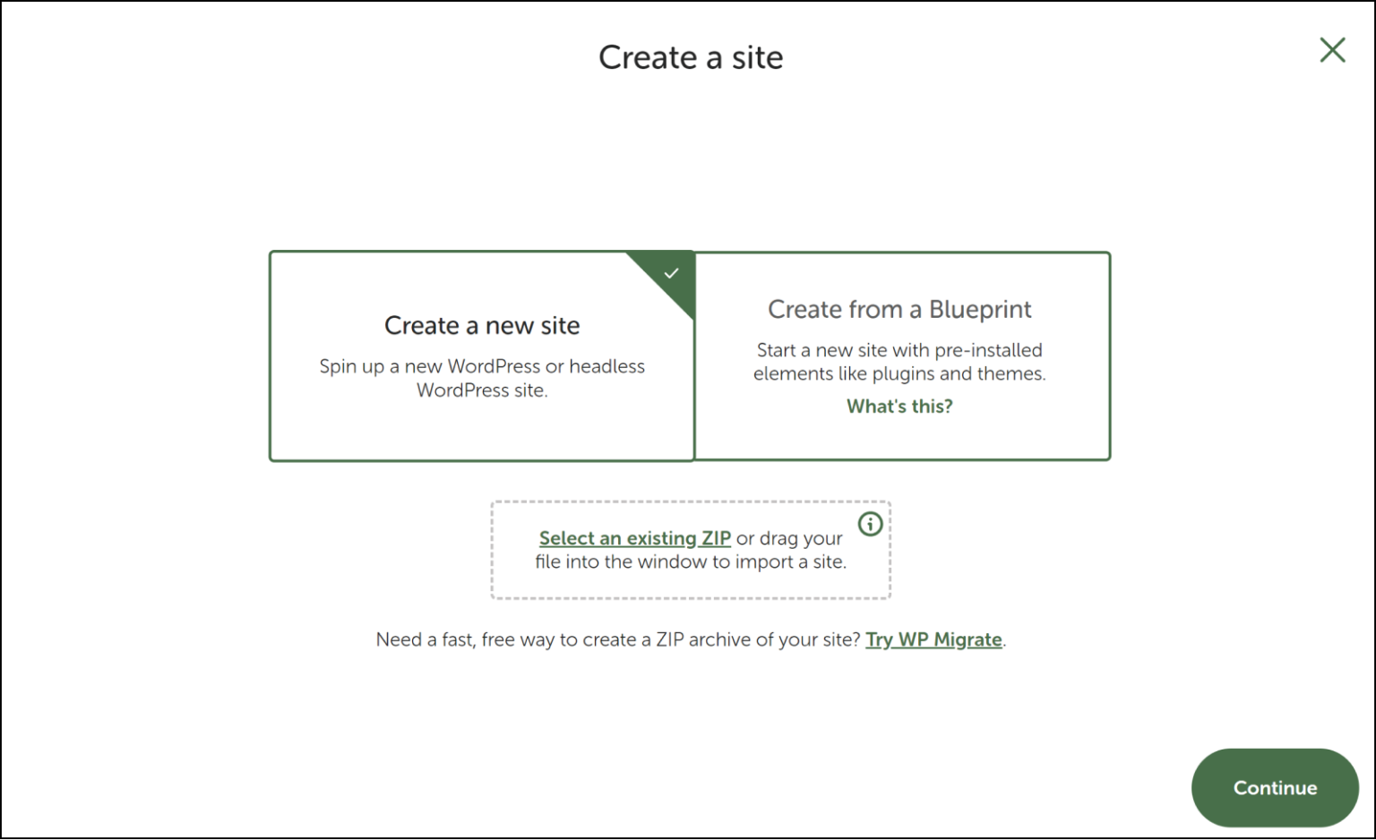Click the corner checkmark badge on 'Create a new site'
This screenshot has height=840, width=1376.
point(671,272)
